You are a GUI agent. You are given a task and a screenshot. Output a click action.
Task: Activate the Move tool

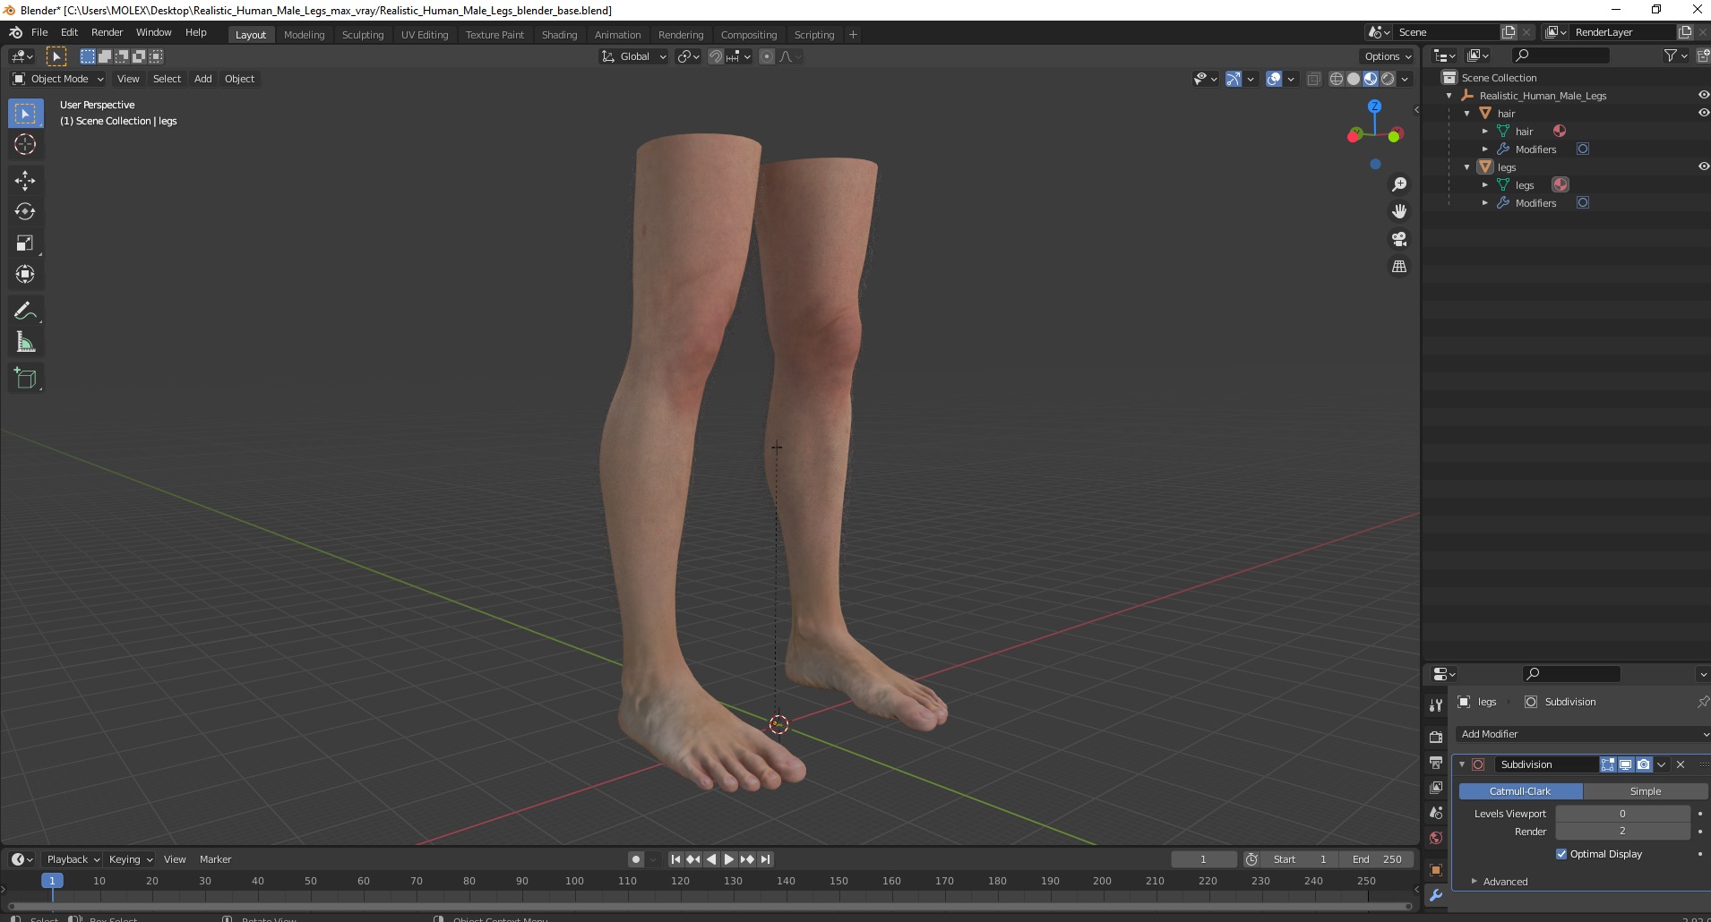pyautogui.click(x=25, y=180)
